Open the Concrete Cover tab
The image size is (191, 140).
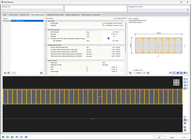pos(25,15)
